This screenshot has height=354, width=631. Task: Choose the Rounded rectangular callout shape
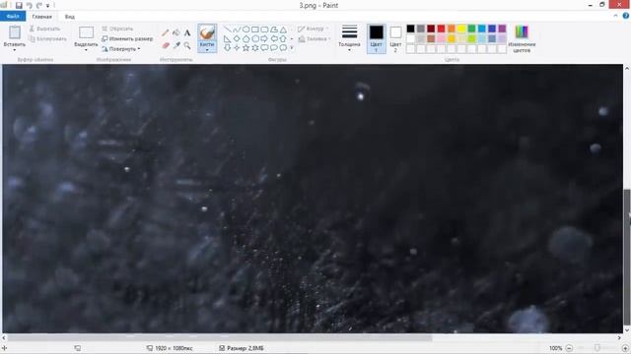(x=264, y=48)
